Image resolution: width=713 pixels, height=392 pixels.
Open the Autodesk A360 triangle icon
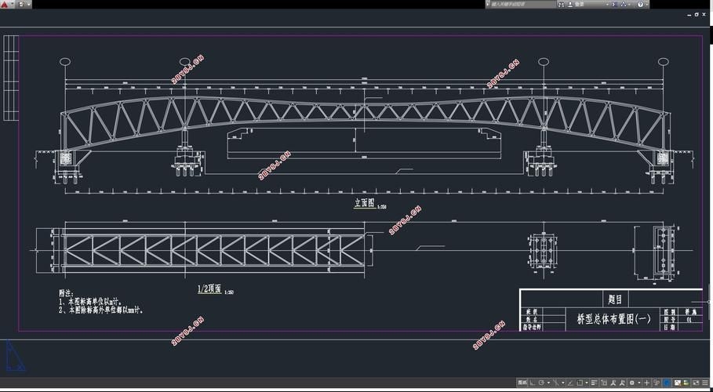click(622, 5)
